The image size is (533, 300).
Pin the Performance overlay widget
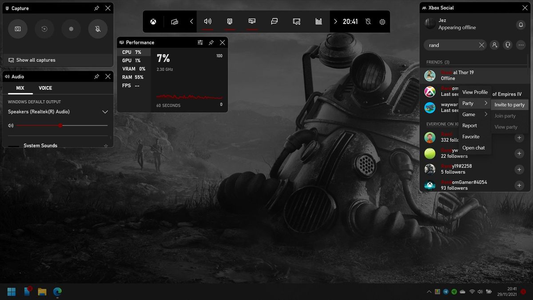pos(211,42)
